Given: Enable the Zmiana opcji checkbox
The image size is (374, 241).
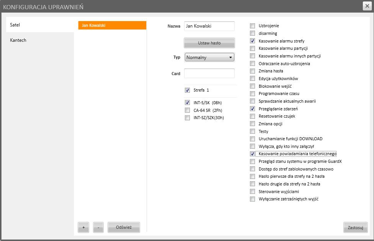Looking at the screenshot, I should [x=252, y=124].
